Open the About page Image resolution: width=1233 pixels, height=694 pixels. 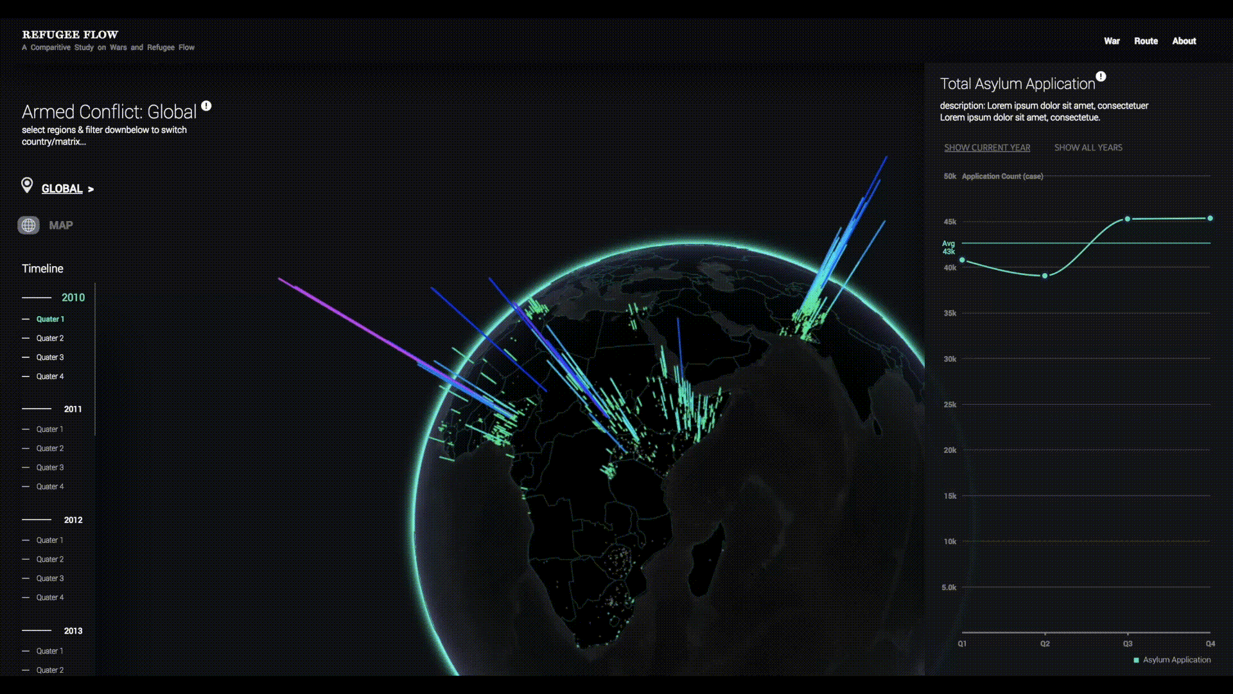click(x=1184, y=41)
